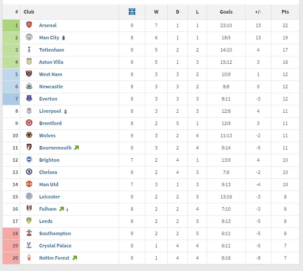Click the Man City club crest

pyautogui.click(x=29, y=38)
